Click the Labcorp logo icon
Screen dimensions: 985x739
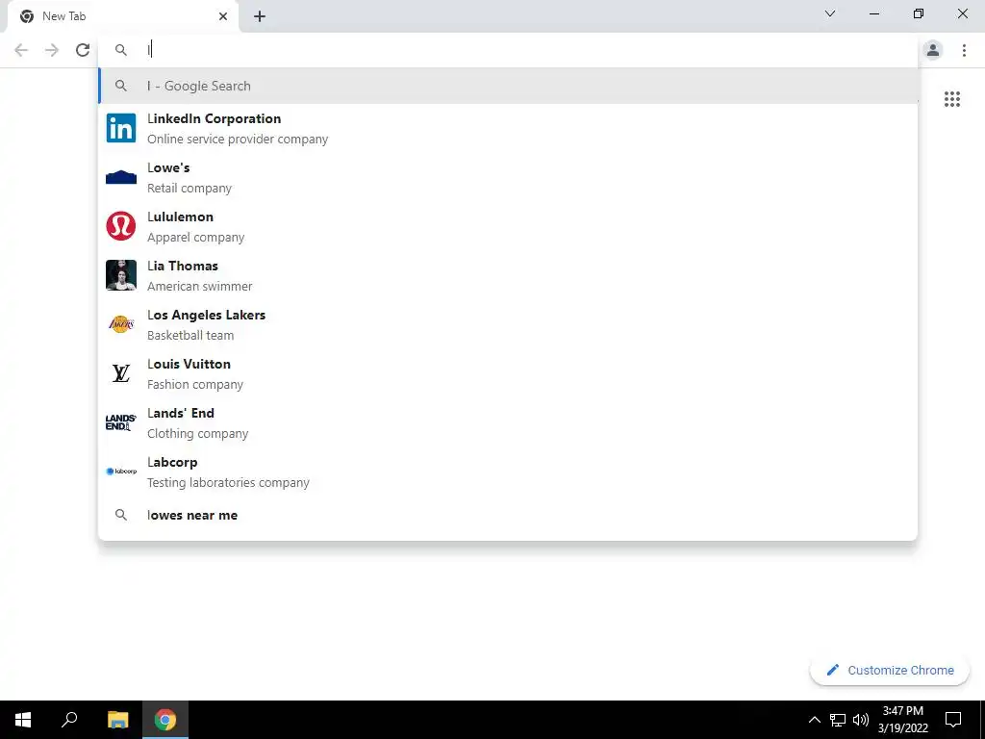[121, 471]
